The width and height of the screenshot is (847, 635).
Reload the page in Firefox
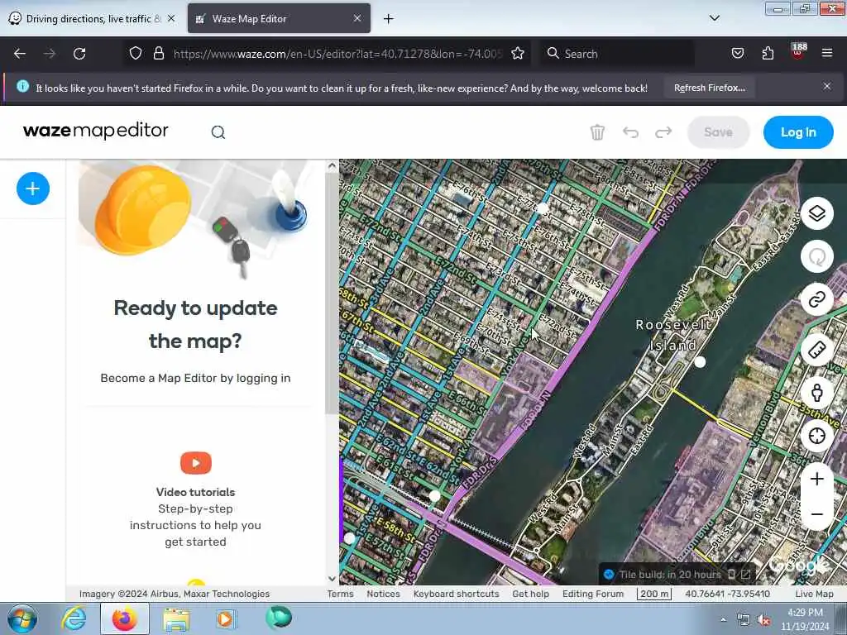click(79, 54)
